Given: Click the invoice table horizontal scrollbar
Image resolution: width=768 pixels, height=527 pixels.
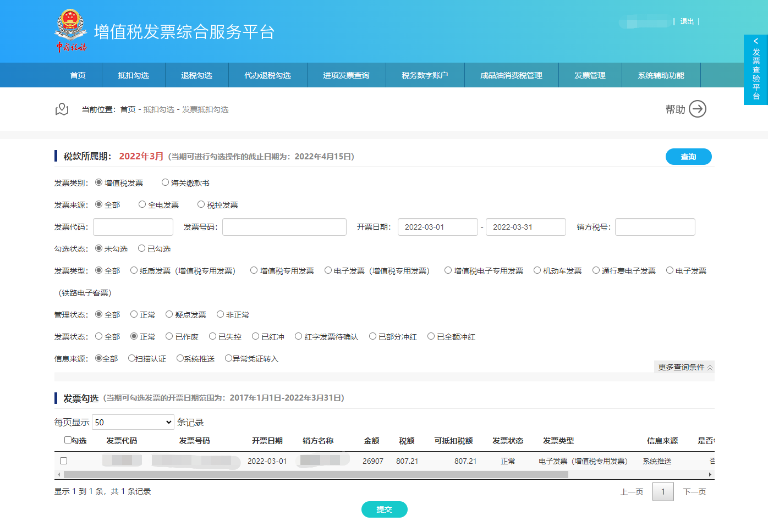Looking at the screenshot, I should tap(316, 474).
